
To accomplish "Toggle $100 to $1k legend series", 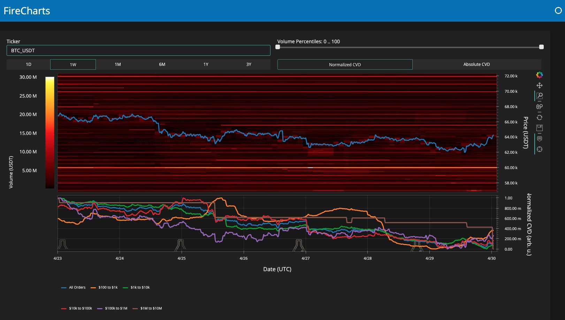I will tap(104, 288).
